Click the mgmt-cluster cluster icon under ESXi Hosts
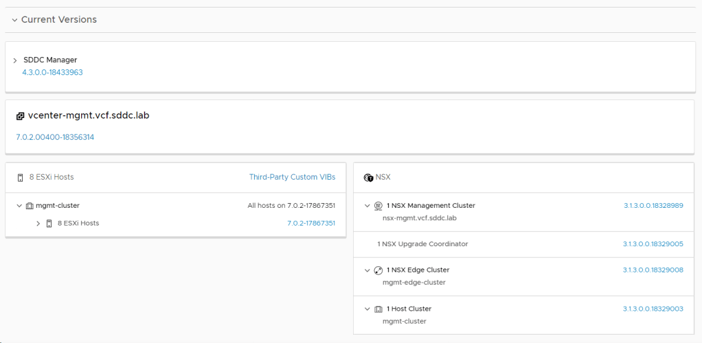The width and height of the screenshot is (702, 343). [30, 205]
